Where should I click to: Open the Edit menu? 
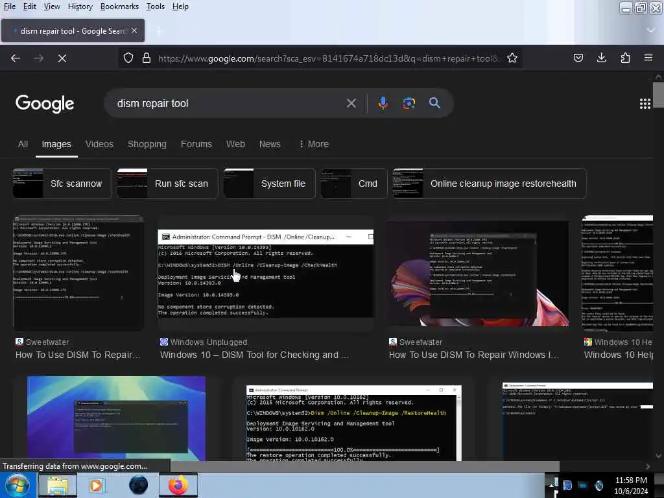click(29, 6)
